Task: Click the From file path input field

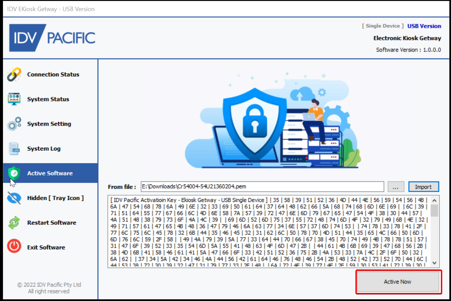Action: click(x=263, y=186)
